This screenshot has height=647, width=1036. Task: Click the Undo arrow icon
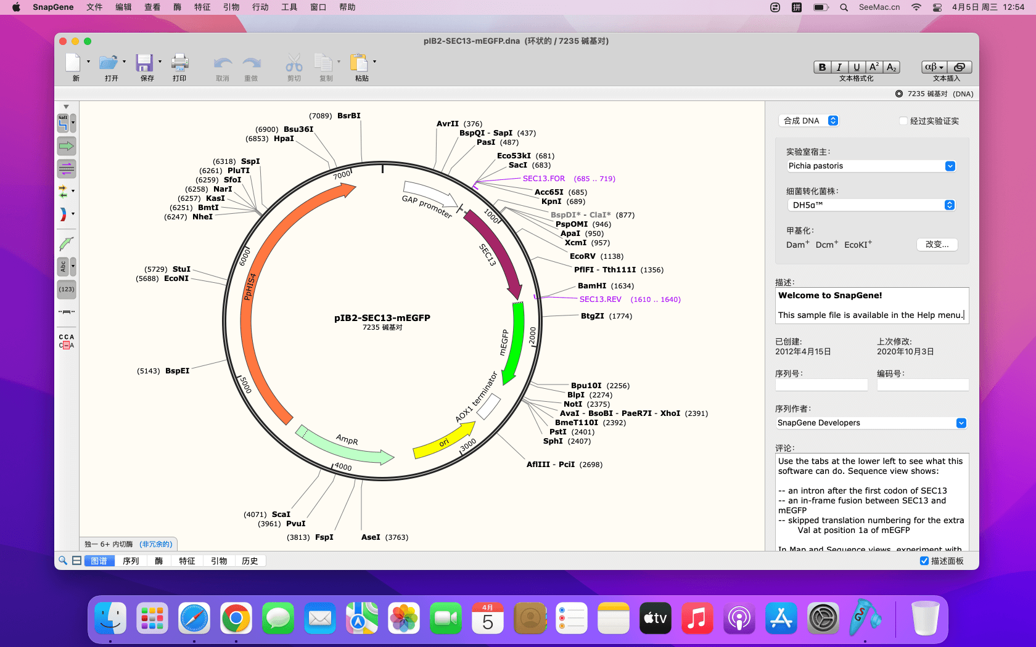[x=223, y=63]
